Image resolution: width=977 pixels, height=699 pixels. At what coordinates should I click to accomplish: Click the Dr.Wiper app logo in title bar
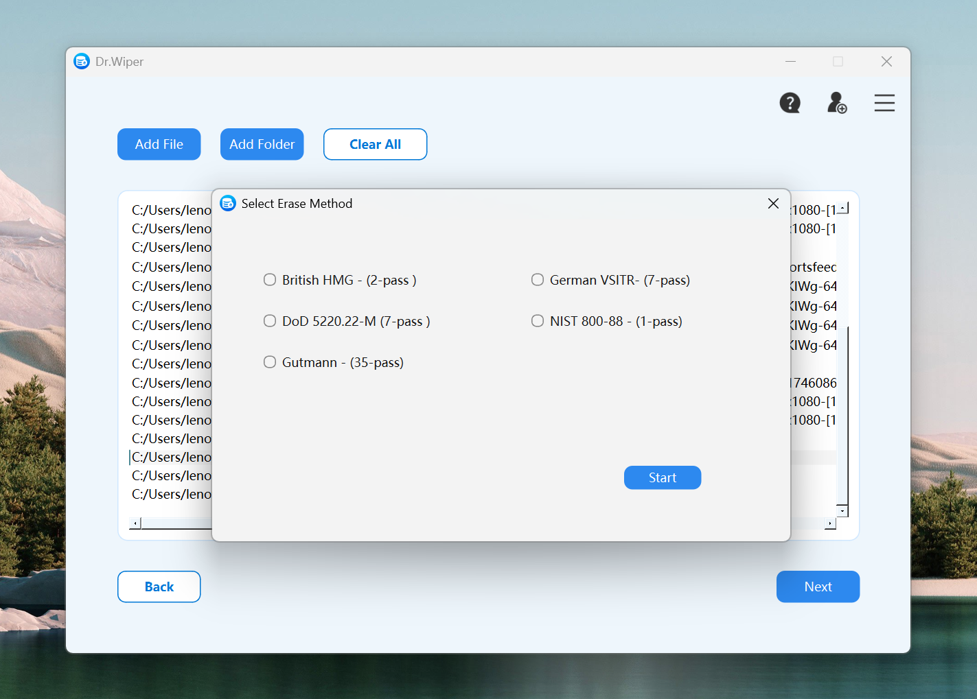click(82, 61)
